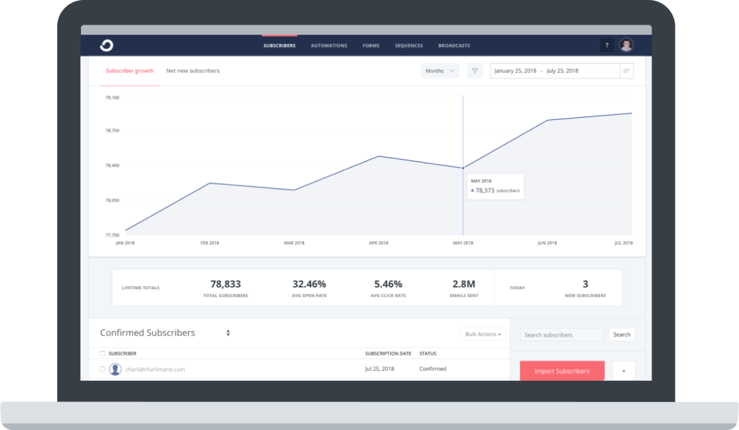Screen dimensions: 739x430
Task: Open the Sequences navigation item
Action: (x=409, y=46)
